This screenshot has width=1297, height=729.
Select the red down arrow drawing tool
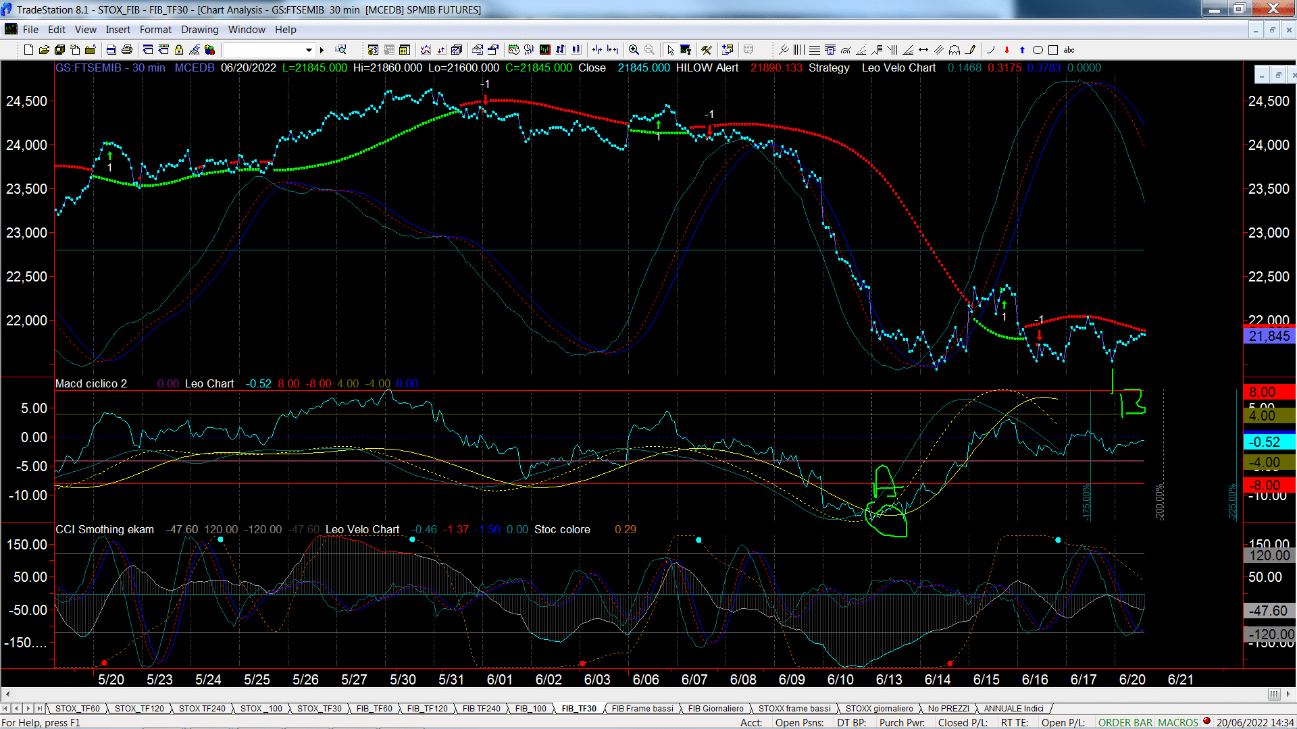tap(1007, 50)
